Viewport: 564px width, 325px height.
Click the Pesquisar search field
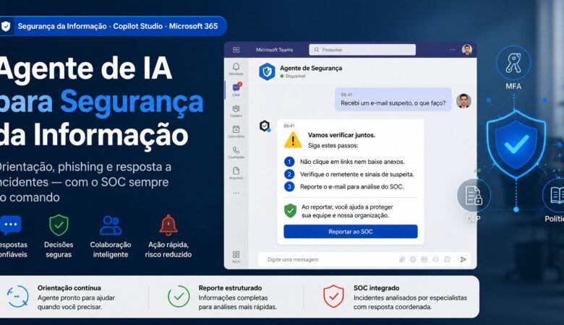[x=362, y=50]
